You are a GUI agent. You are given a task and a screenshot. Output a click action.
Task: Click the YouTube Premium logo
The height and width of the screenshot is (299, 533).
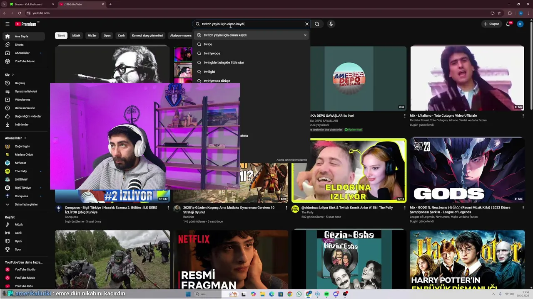[27, 24]
